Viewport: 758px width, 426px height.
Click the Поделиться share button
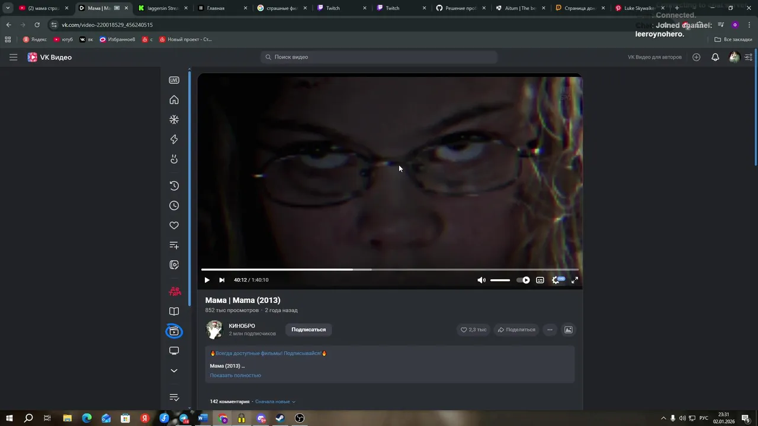(x=516, y=330)
